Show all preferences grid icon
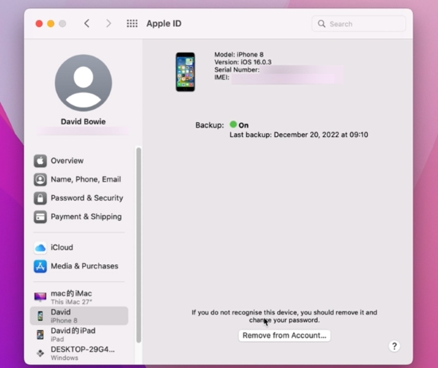 [132, 23]
